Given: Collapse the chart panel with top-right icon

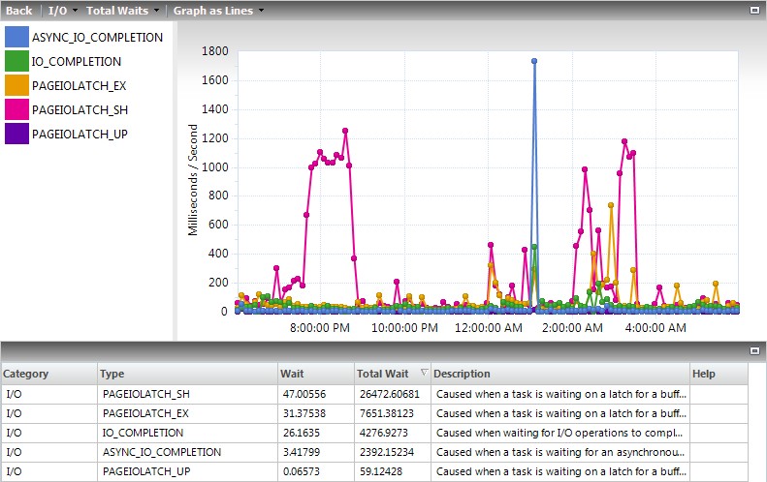Looking at the screenshot, I should tap(754, 10).
